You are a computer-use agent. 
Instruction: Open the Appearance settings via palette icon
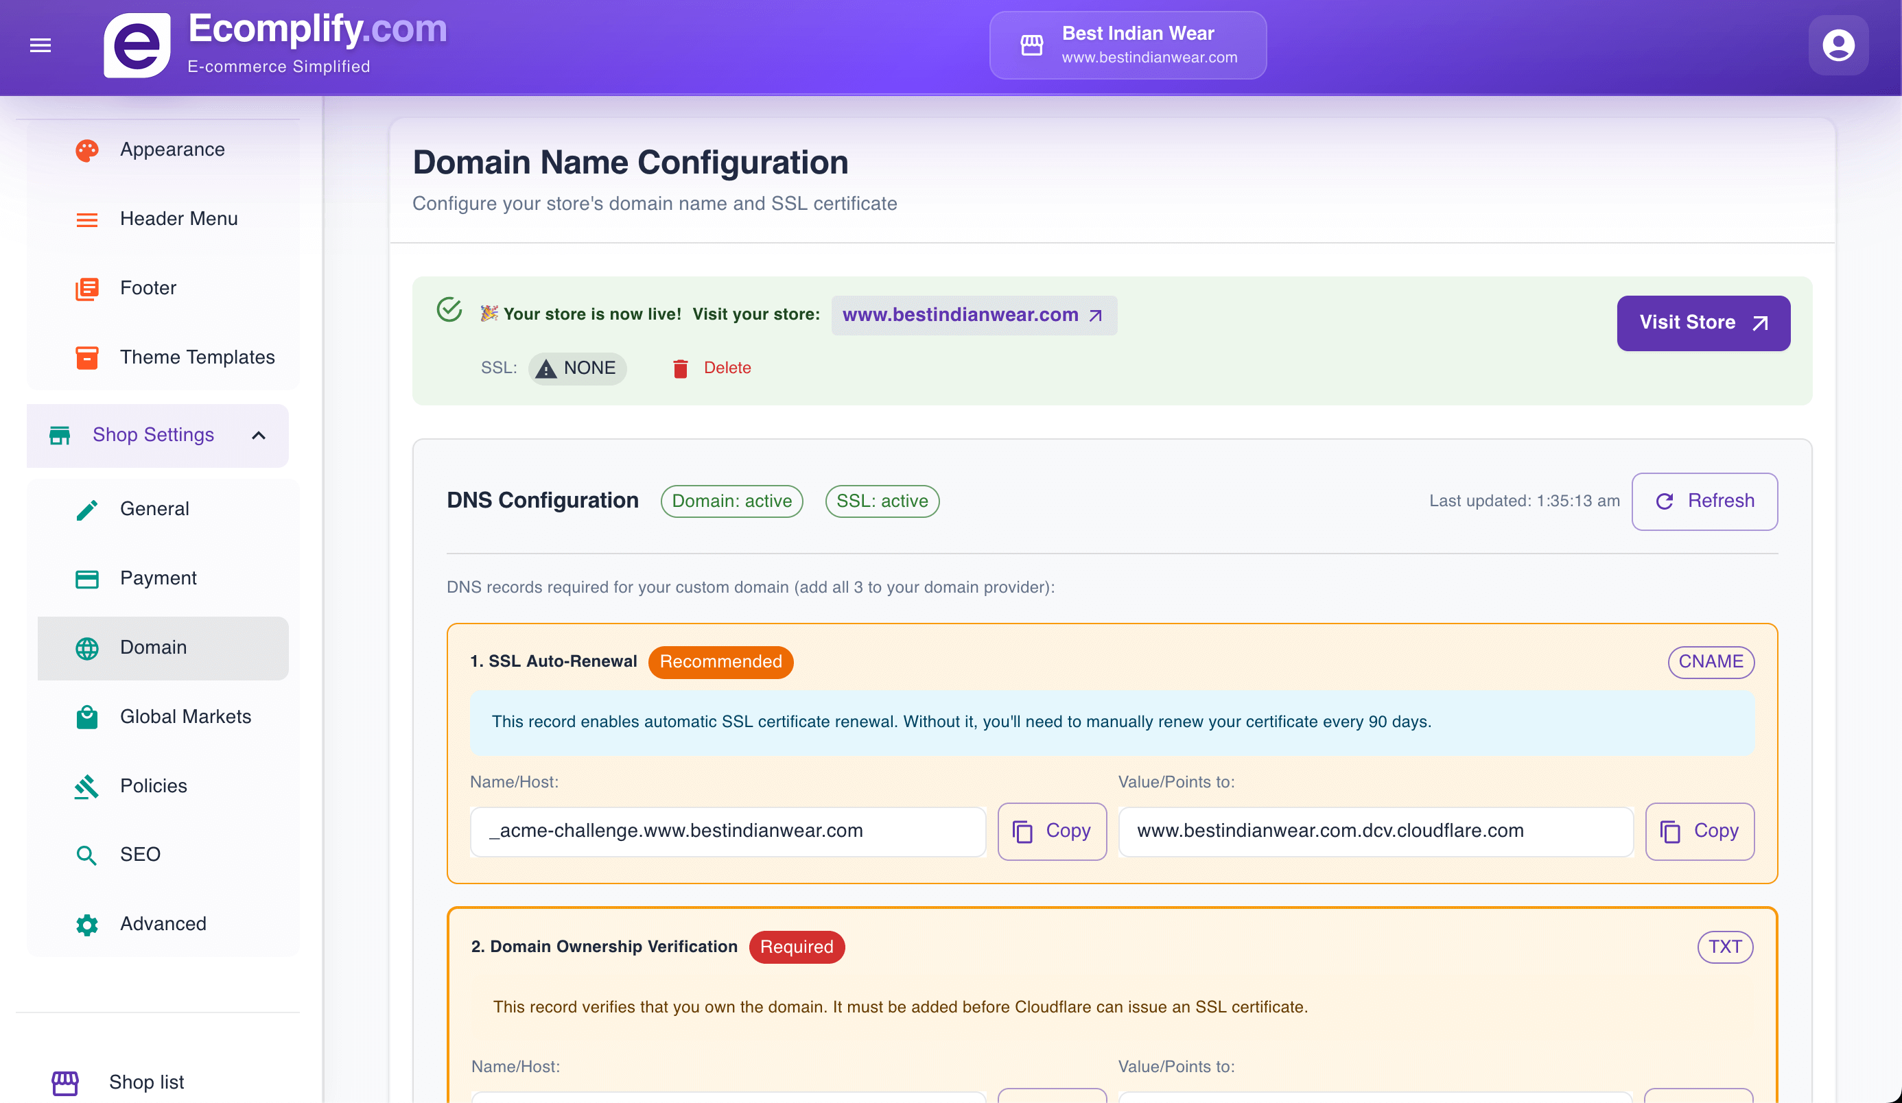86,150
